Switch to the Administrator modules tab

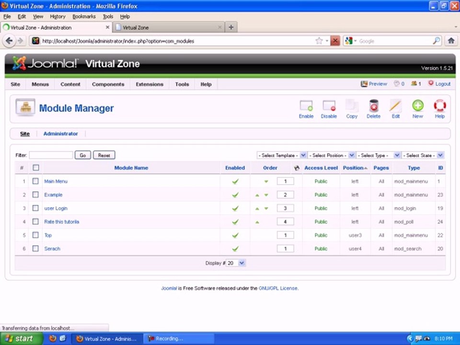pyautogui.click(x=61, y=134)
